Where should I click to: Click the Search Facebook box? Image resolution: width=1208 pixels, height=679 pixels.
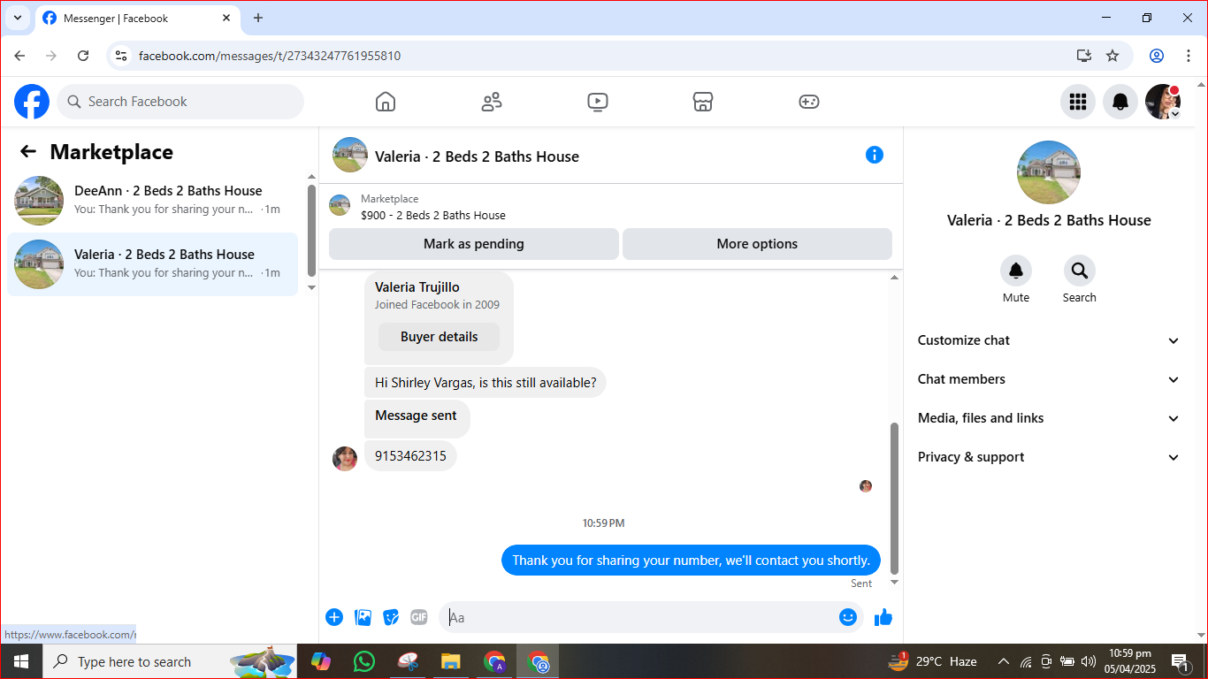(x=180, y=102)
